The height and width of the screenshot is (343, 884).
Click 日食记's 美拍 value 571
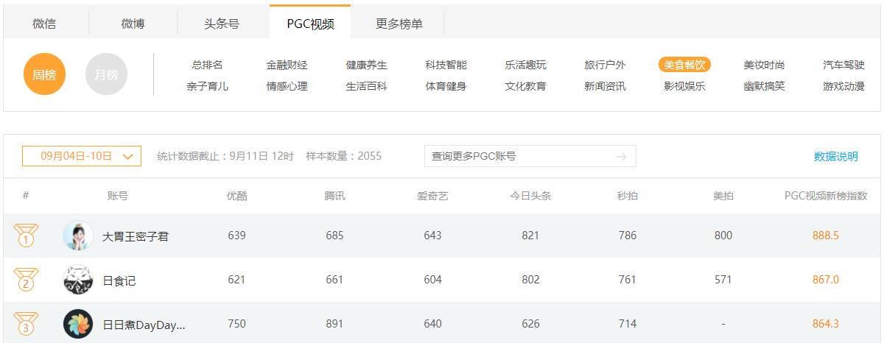(x=723, y=280)
